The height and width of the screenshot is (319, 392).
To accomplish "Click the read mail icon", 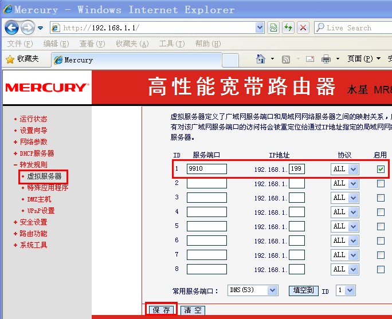I will tap(310, 59).
